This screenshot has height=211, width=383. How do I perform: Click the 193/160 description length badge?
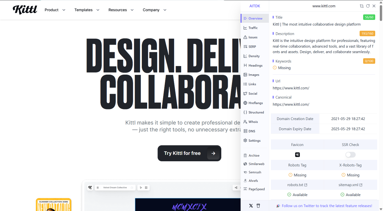[x=367, y=33]
